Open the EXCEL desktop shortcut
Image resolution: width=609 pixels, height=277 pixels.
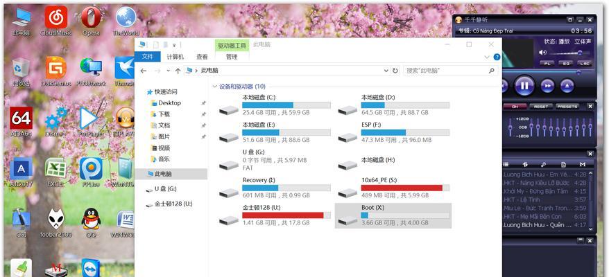coord(56,172)
